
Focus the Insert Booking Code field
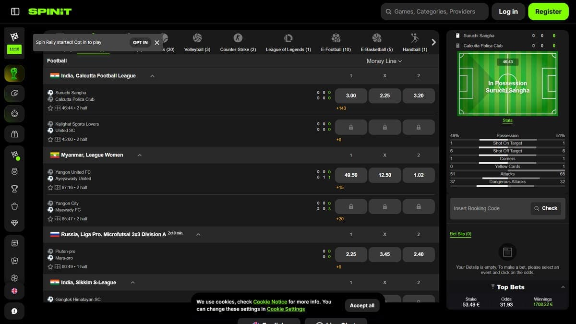[490, 208]
